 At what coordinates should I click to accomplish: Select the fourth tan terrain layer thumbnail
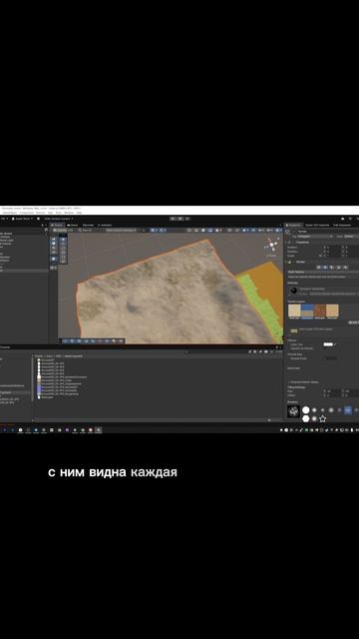pos(332,312)
